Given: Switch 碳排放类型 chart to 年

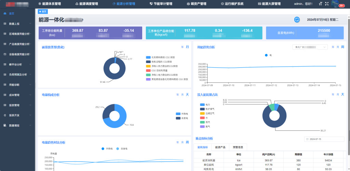Looking at the screenshot, I should coord(183,47).
